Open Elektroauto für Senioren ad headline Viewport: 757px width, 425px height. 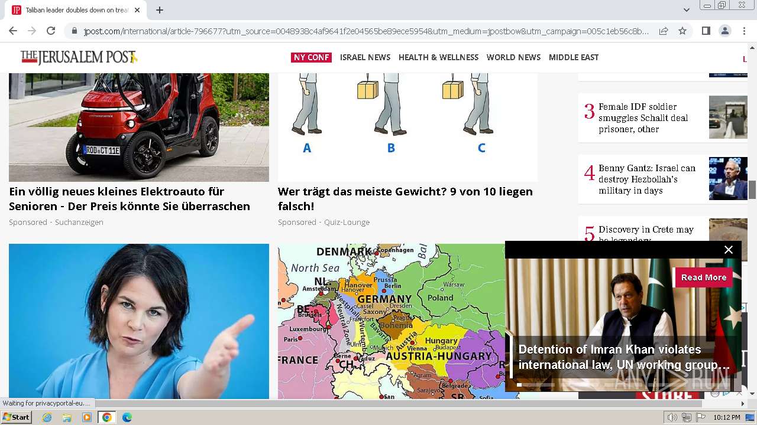click(130, 199)
